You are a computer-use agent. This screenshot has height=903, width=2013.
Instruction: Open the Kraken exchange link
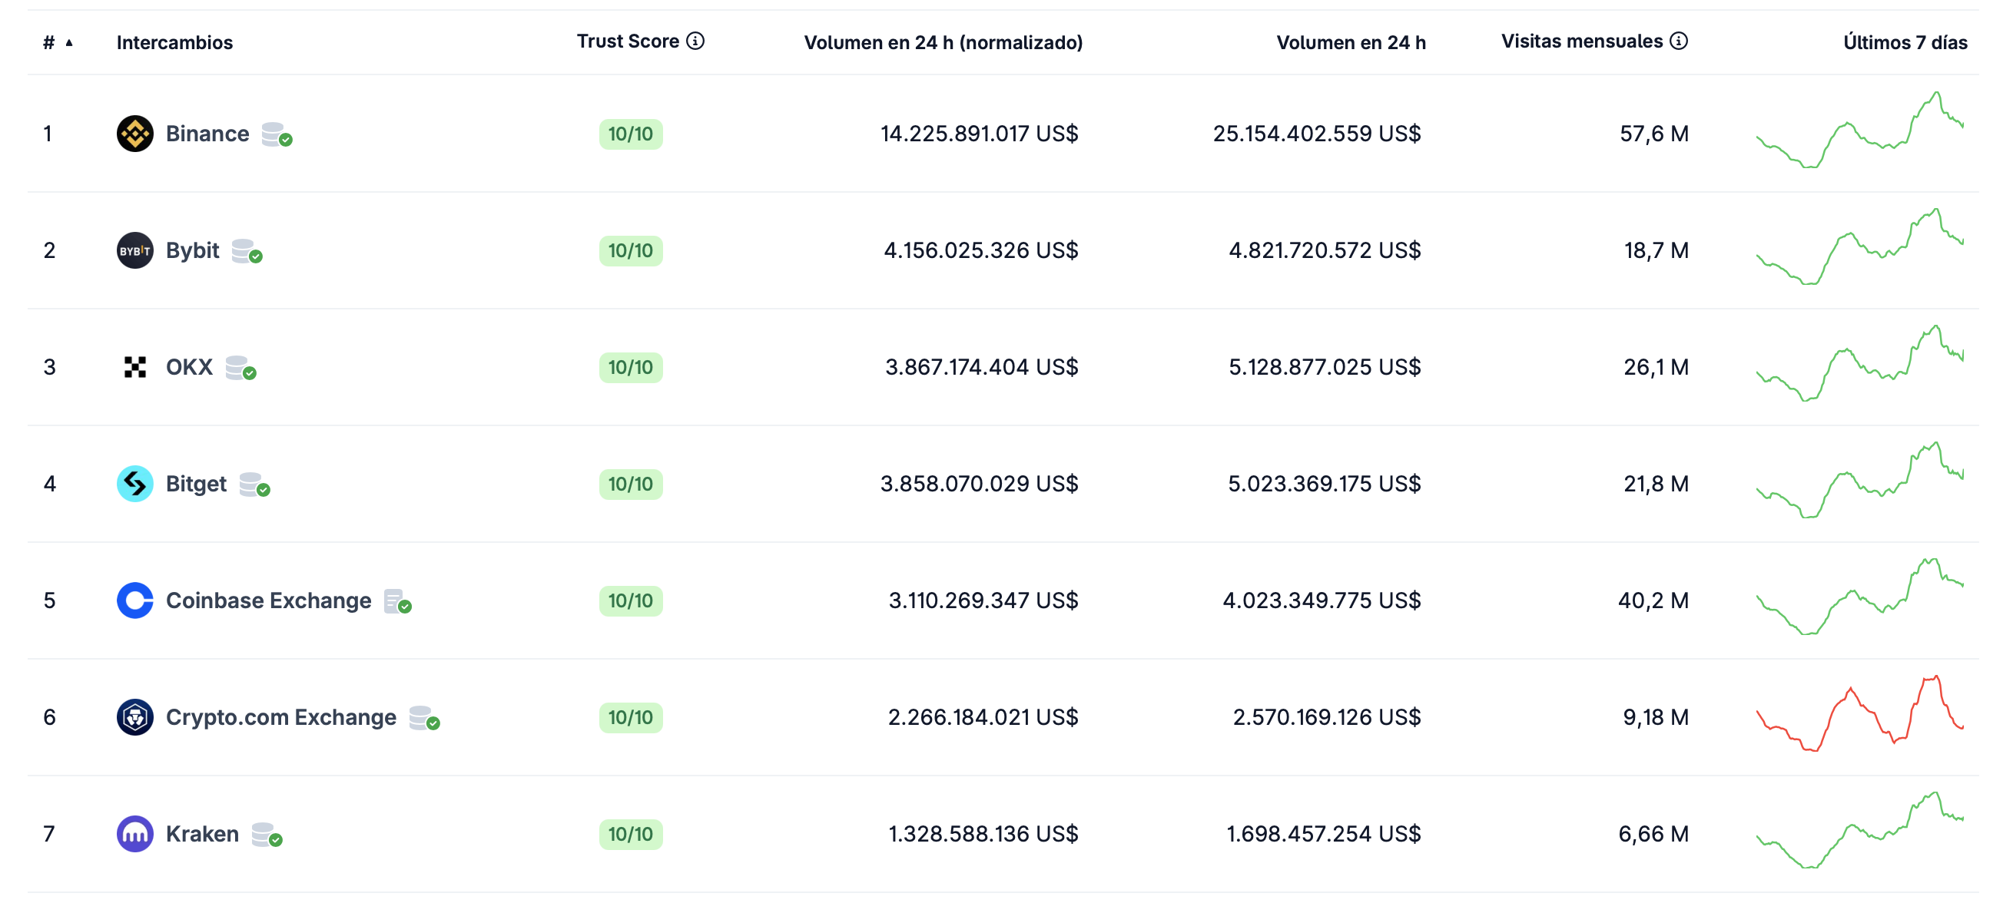(x=201, y=833)
